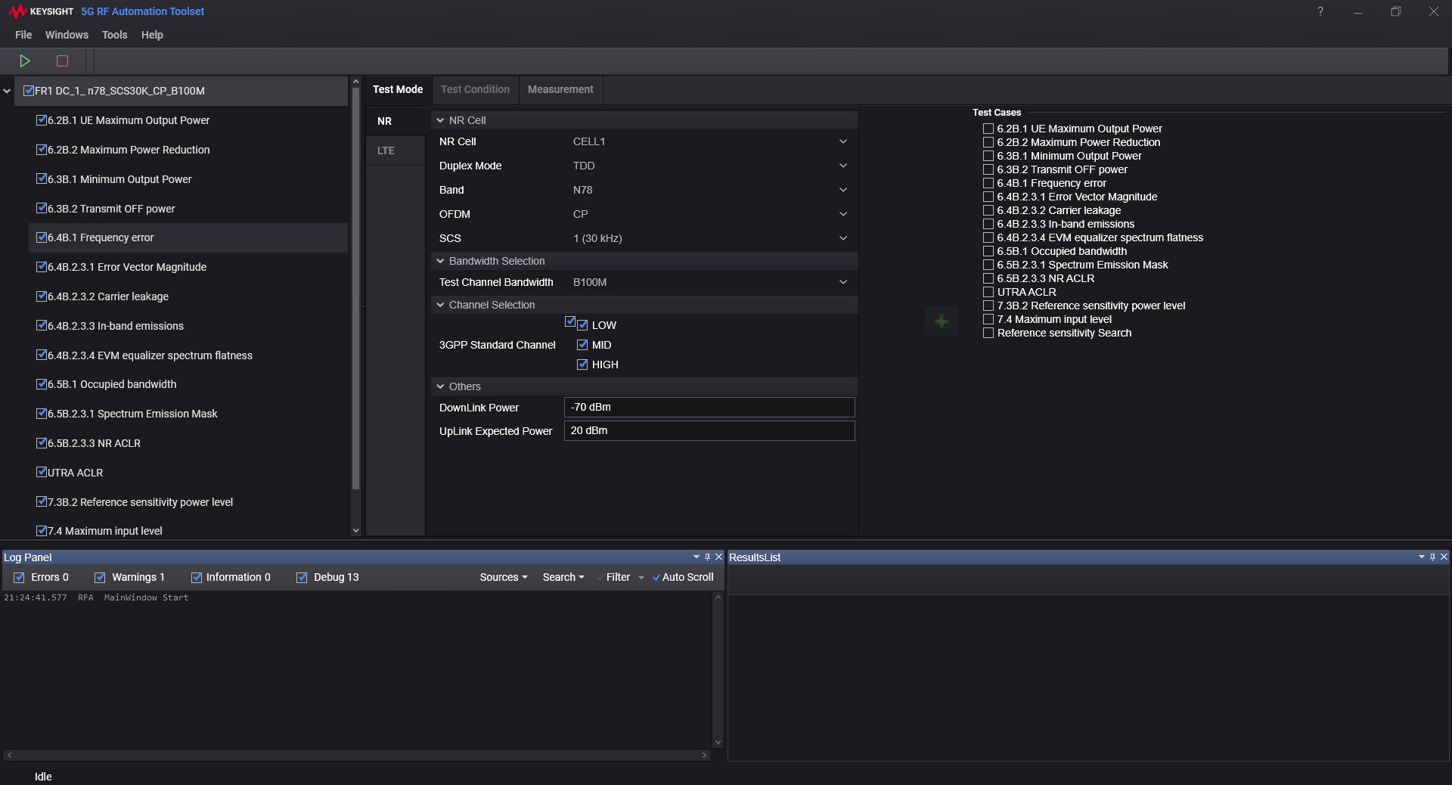Check UTRA ACLR in the Test Cases list
1452x785 pixels.
pos(988,292)
